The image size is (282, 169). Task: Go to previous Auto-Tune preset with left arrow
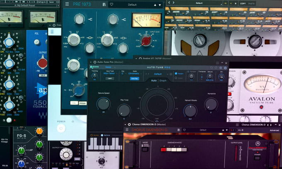click(146, 74)
